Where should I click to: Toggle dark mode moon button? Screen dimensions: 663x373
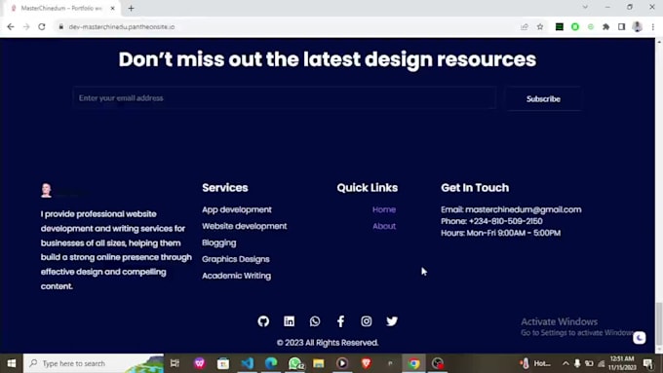click(640, 338)
